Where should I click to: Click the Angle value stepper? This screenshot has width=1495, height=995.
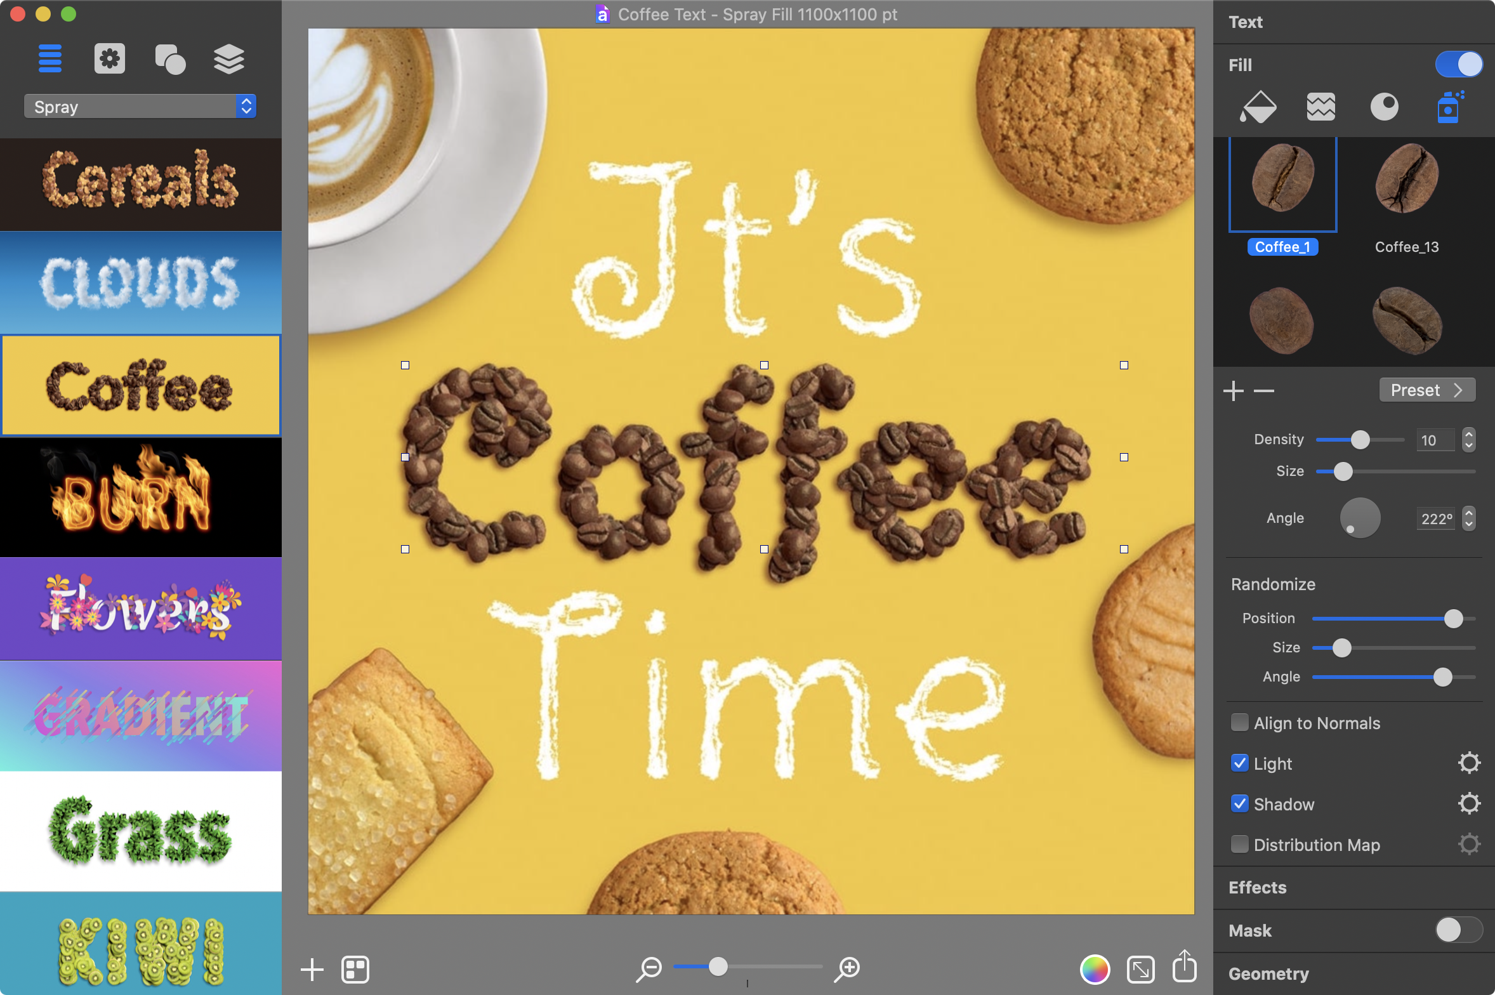pos(1468,518)
